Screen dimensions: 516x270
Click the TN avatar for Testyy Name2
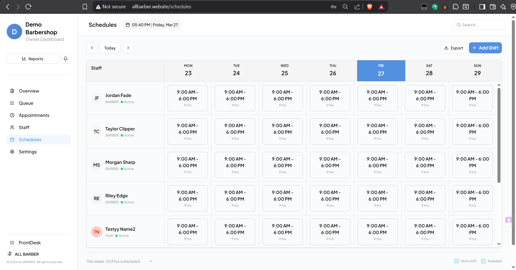pyautogui.click(x=97, y=232)
